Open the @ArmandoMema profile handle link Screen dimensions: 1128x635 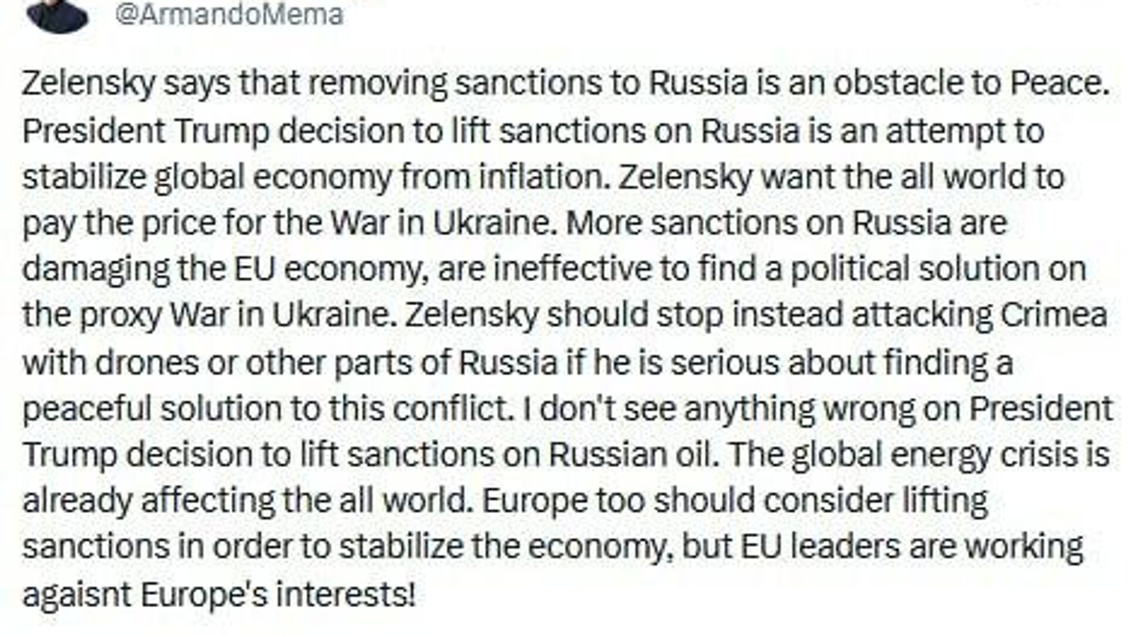click(x=229, y=13)
